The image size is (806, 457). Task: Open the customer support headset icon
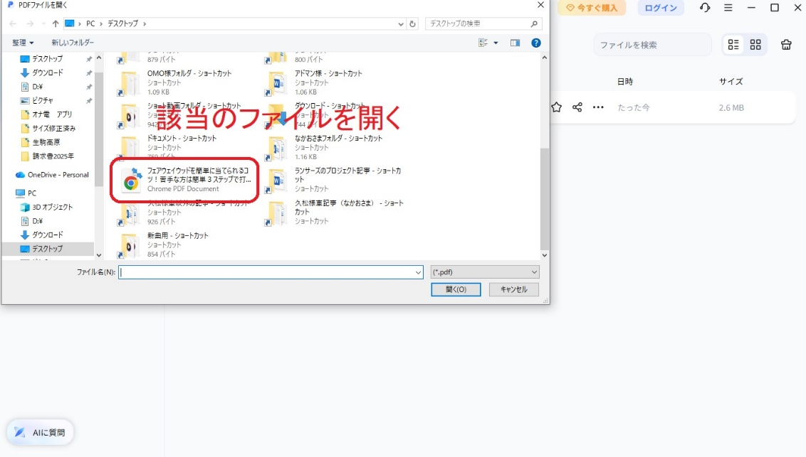click(705, 8)
